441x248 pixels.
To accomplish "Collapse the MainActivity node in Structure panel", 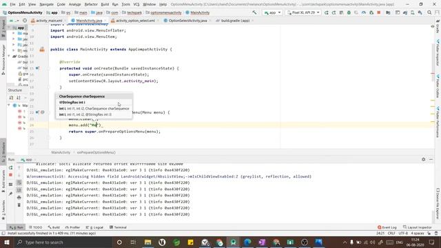I will (9, 105).
